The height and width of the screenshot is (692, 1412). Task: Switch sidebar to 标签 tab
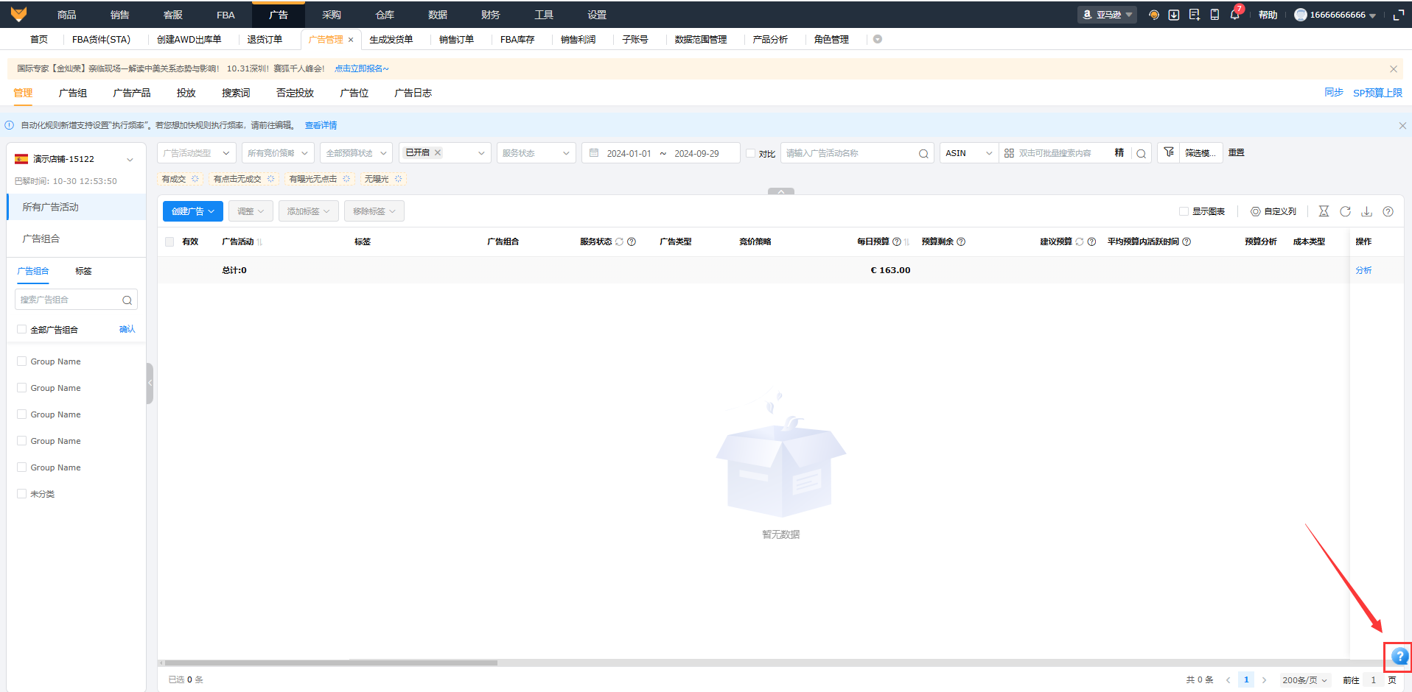[x=83, y=271]
